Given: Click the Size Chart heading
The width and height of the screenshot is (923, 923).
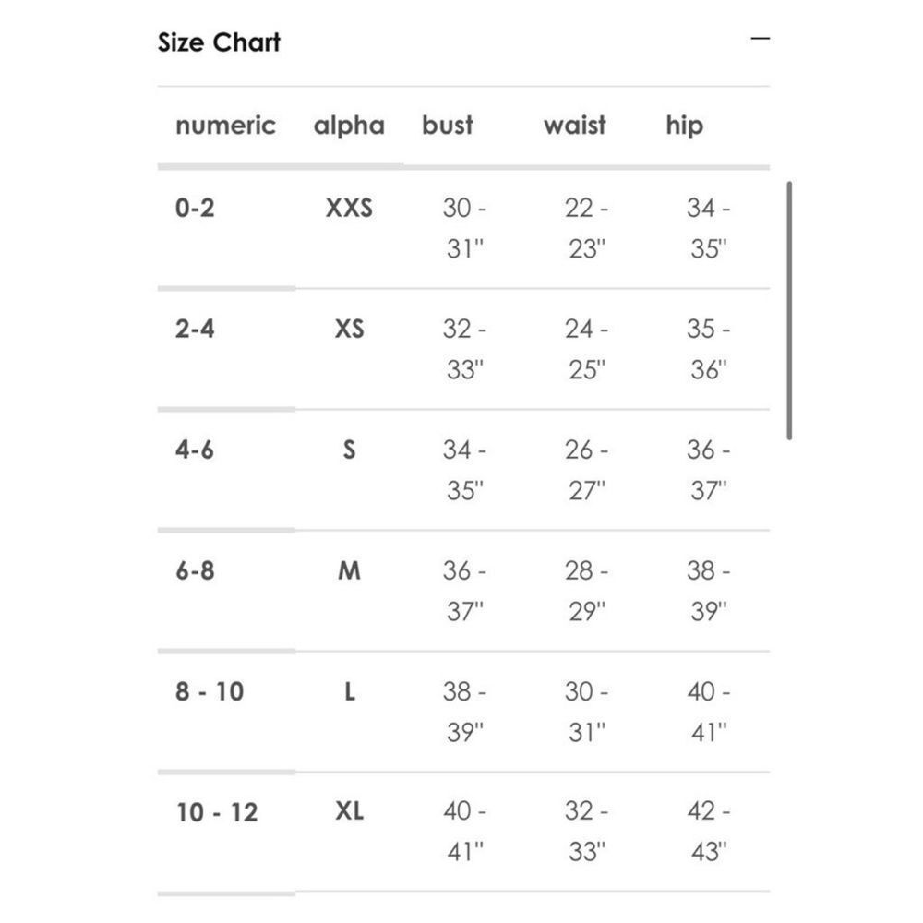Looking at the screenshot, I should [219, 42].
